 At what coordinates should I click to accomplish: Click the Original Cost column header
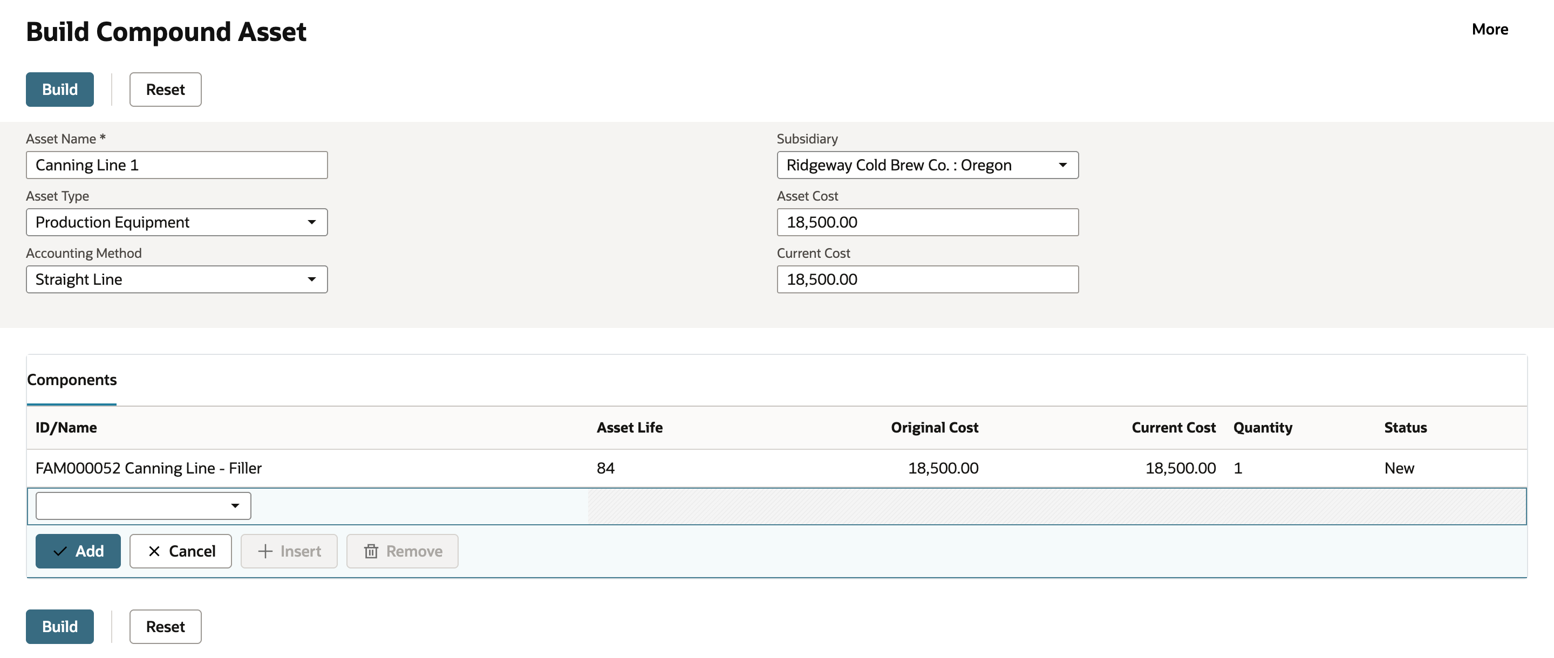point(935,427)
